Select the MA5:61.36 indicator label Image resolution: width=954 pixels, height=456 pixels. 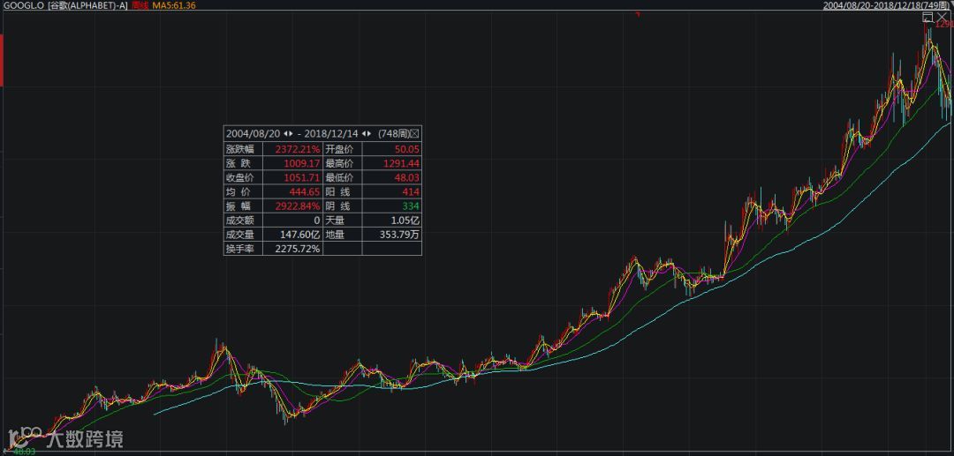click(x=173, y=5)
